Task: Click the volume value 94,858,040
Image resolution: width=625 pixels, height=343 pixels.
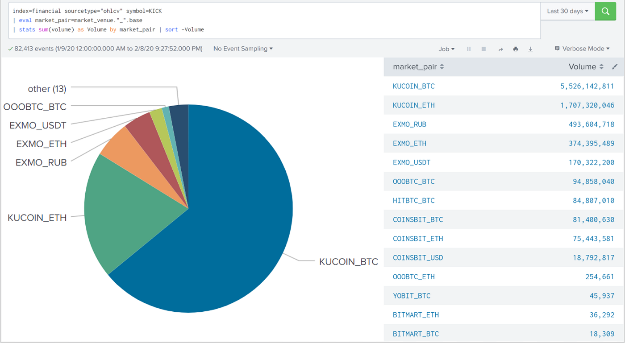Action: (594, 182)
